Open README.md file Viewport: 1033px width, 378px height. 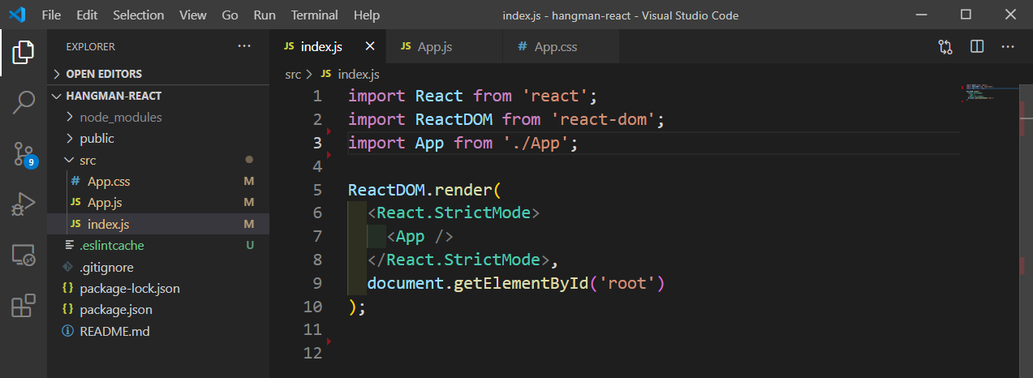pyautogui.click(x=158, y=331)
